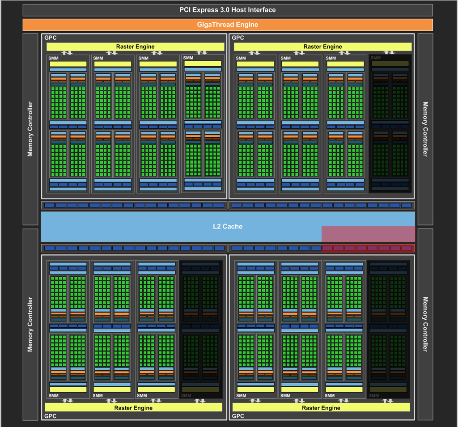Select the upper-left Memory Controller block
Screen dimensions: 458x427
tap(30, 129)
